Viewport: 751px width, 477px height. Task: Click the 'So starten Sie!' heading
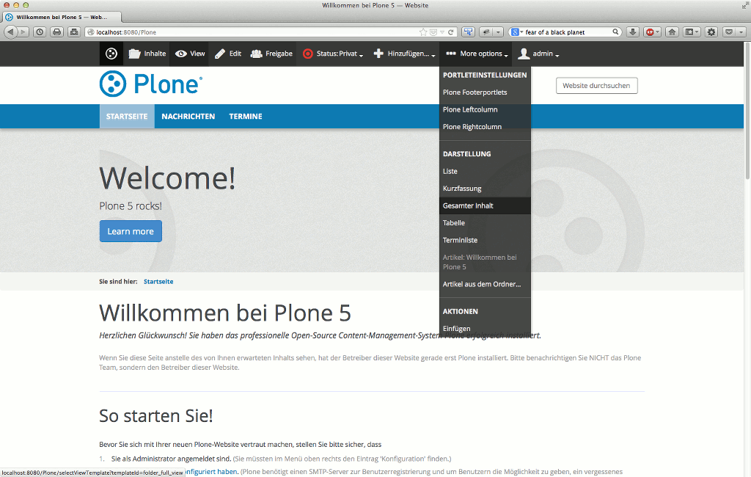tap(155, 415)
